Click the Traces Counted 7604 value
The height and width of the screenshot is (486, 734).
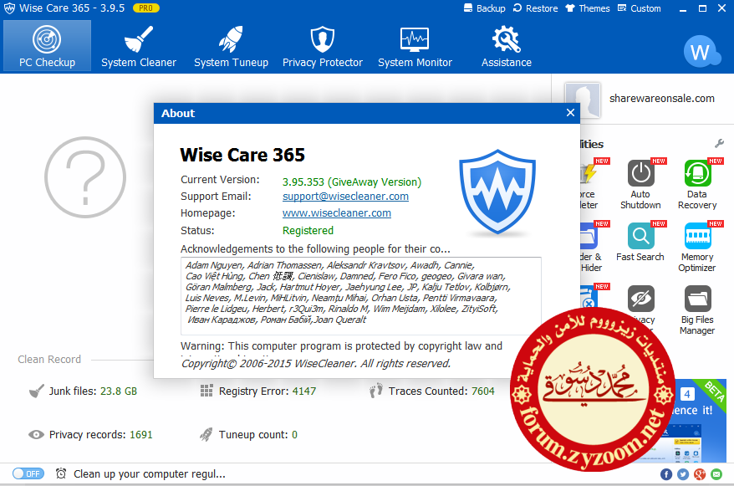tap(482, 391)
